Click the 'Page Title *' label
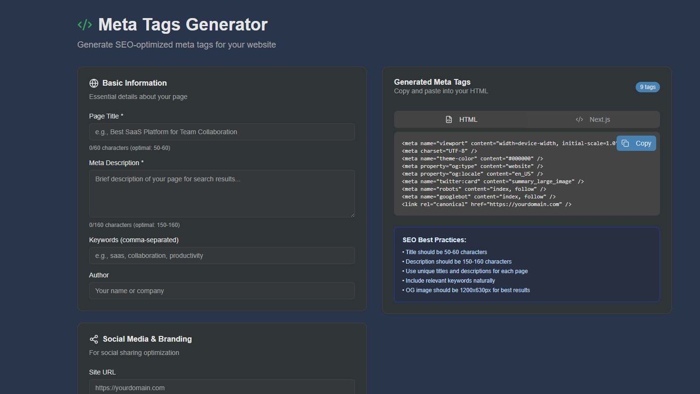Viewport: 700px width, 394px height. pos(106,116)
